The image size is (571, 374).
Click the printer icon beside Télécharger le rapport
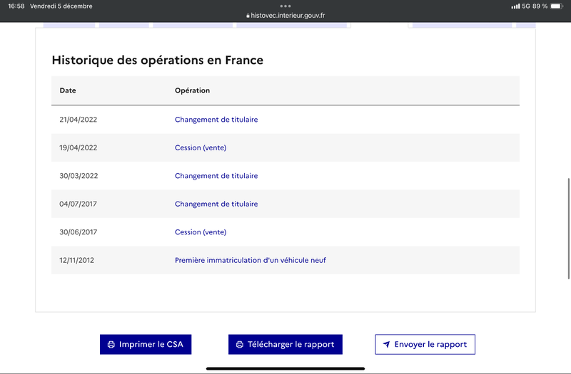(240, 345)
